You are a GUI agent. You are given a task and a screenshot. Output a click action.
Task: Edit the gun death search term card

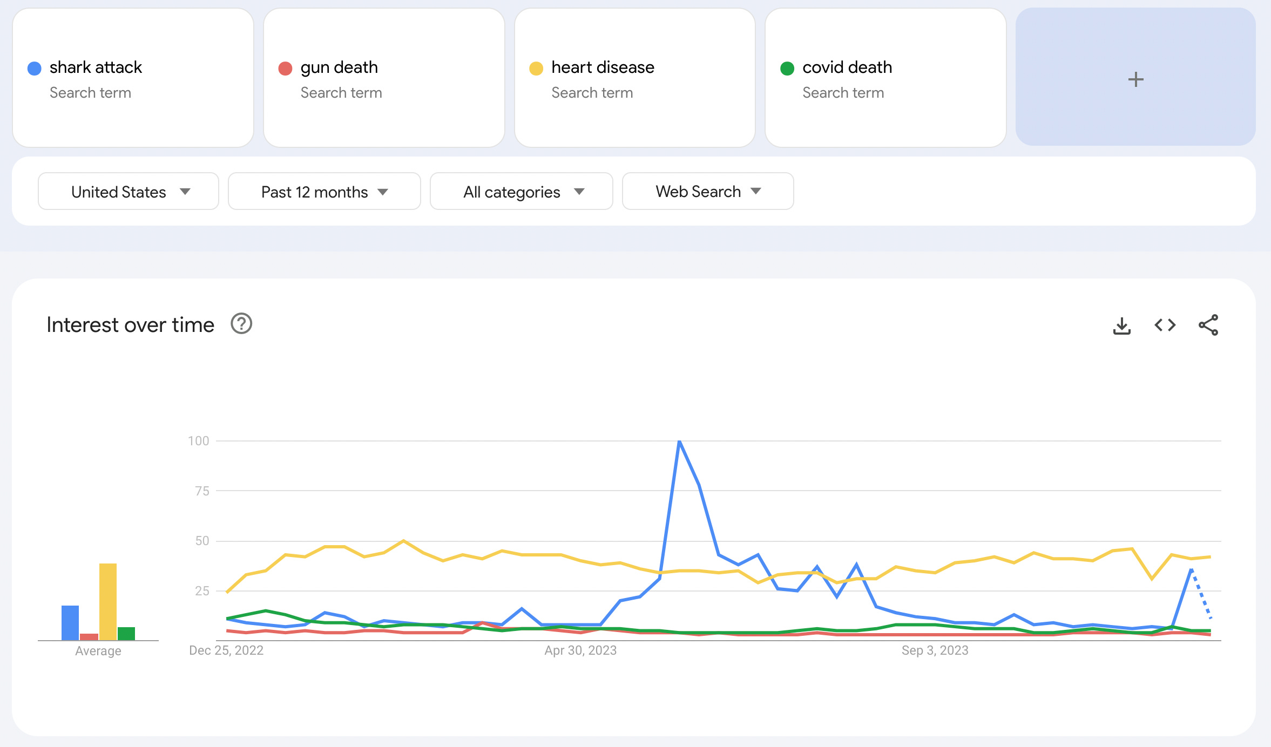tap(339, 67)
